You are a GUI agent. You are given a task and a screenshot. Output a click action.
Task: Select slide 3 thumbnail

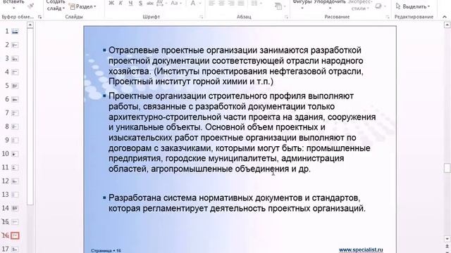click(x=15, y=58)
